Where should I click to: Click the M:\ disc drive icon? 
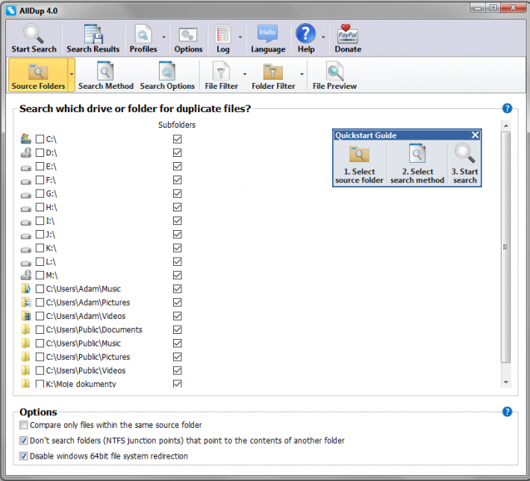(x=26, y=275)
